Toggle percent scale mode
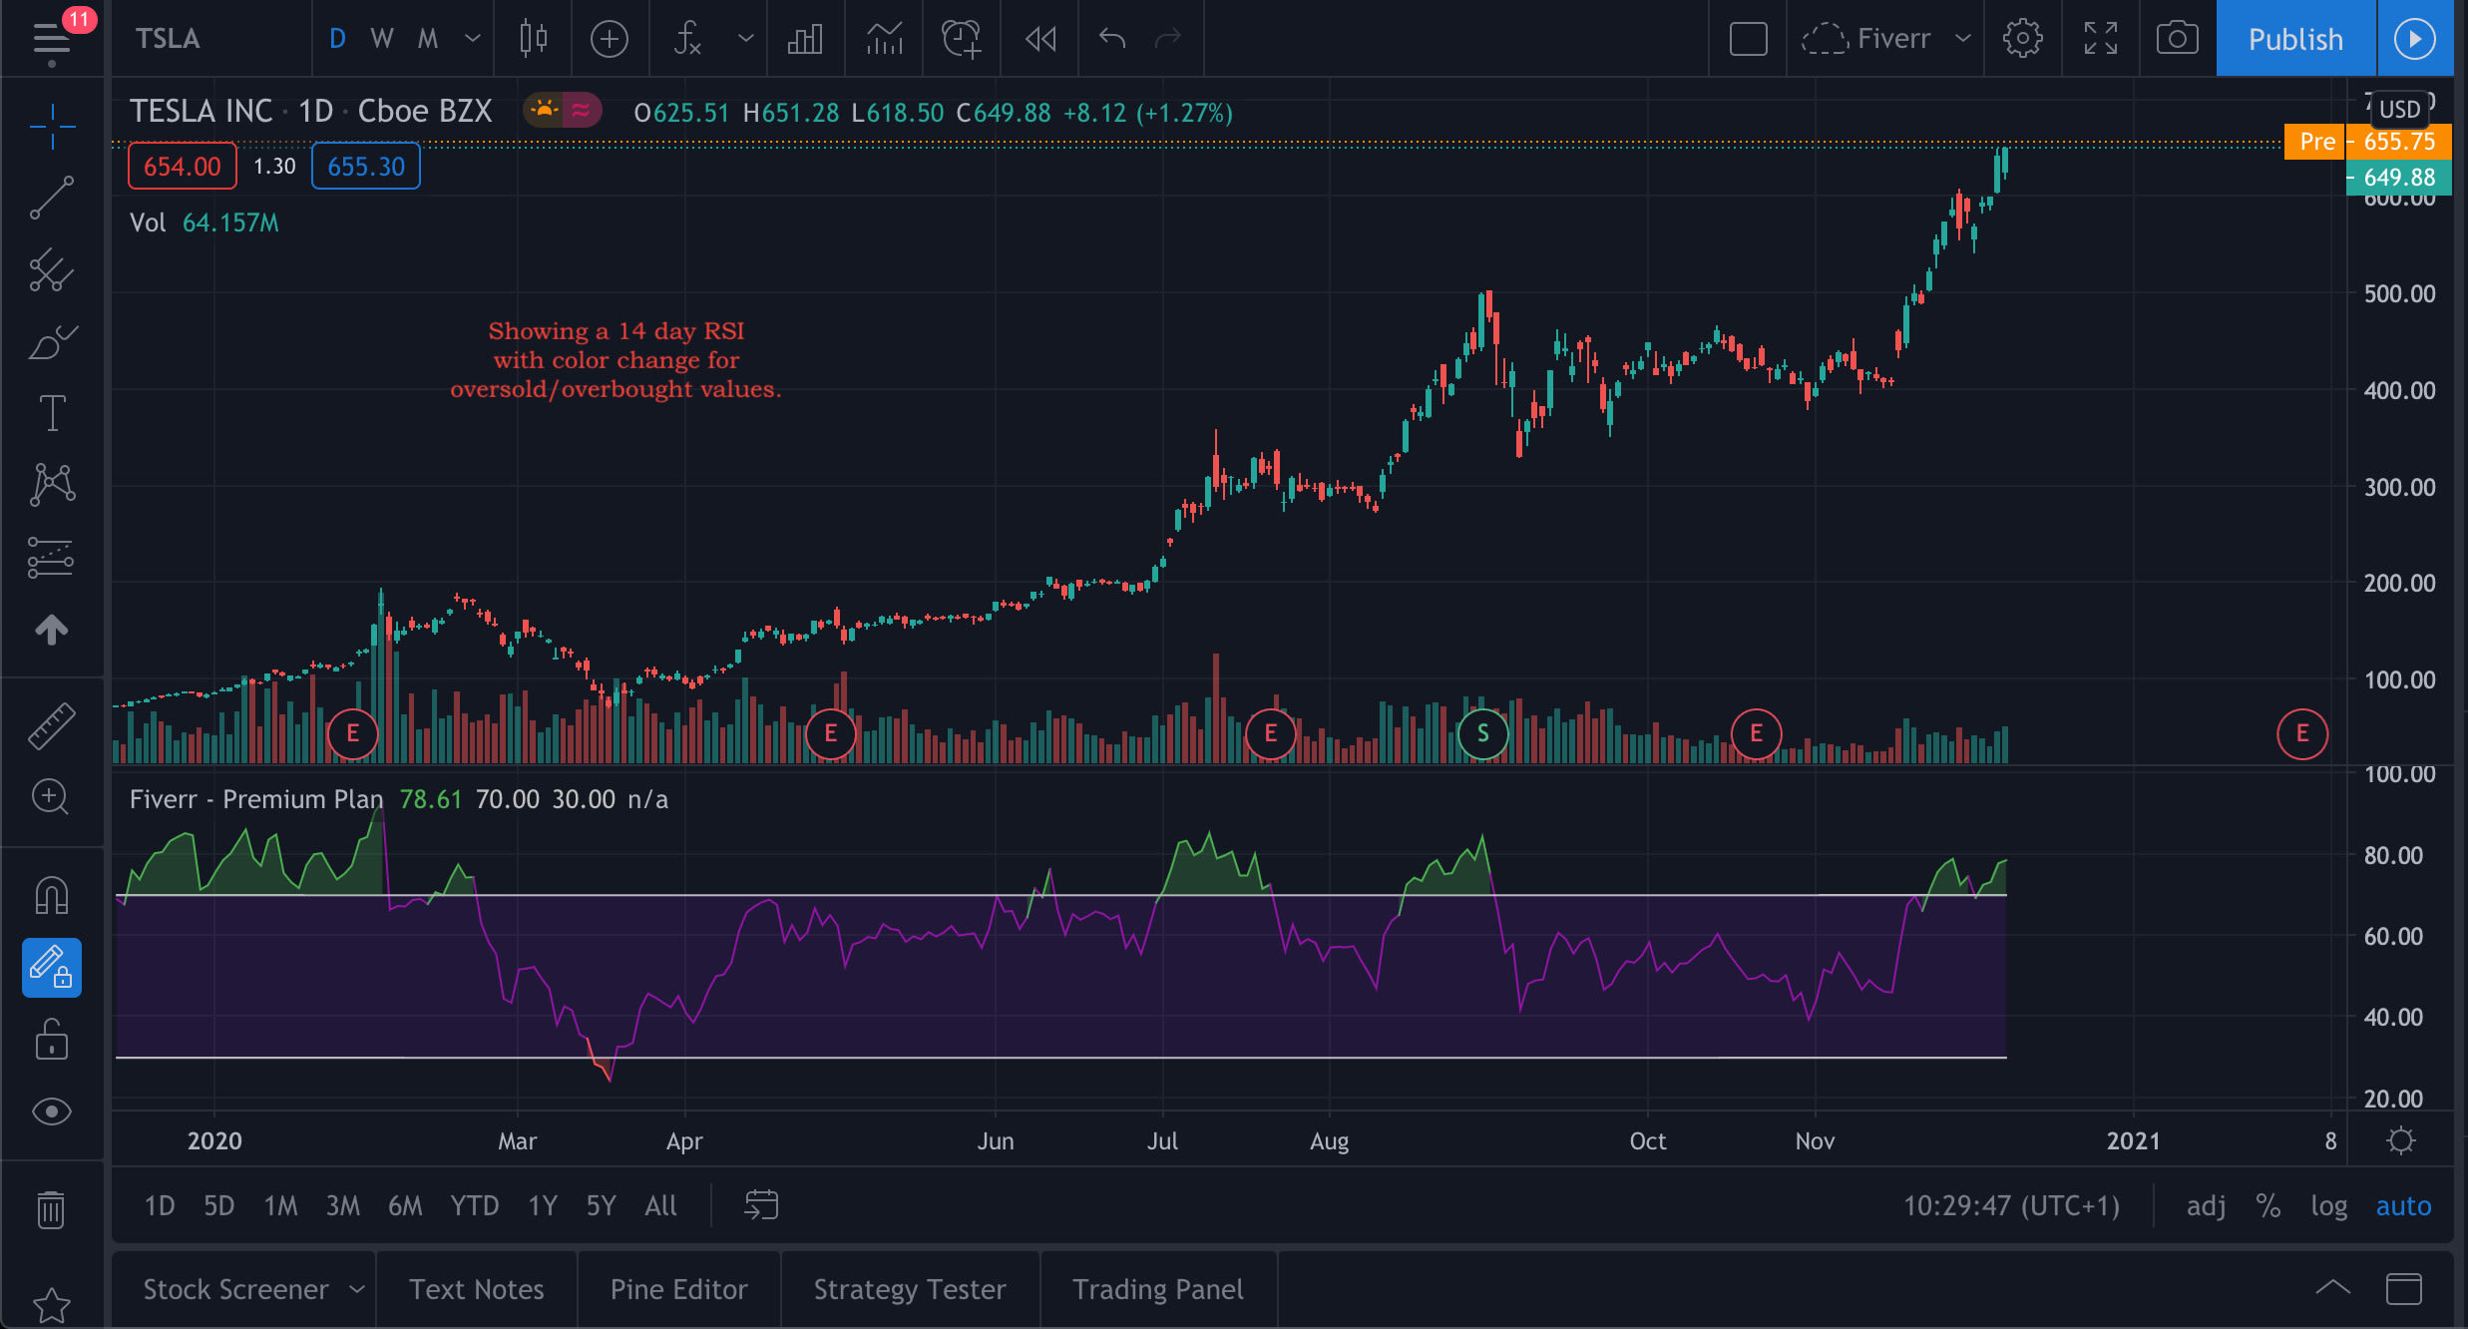Screen dimensions: 2468x1329 pyautogui.click(x=2268, y=1206)
